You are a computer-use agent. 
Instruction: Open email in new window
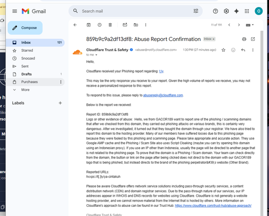(253, 39)
